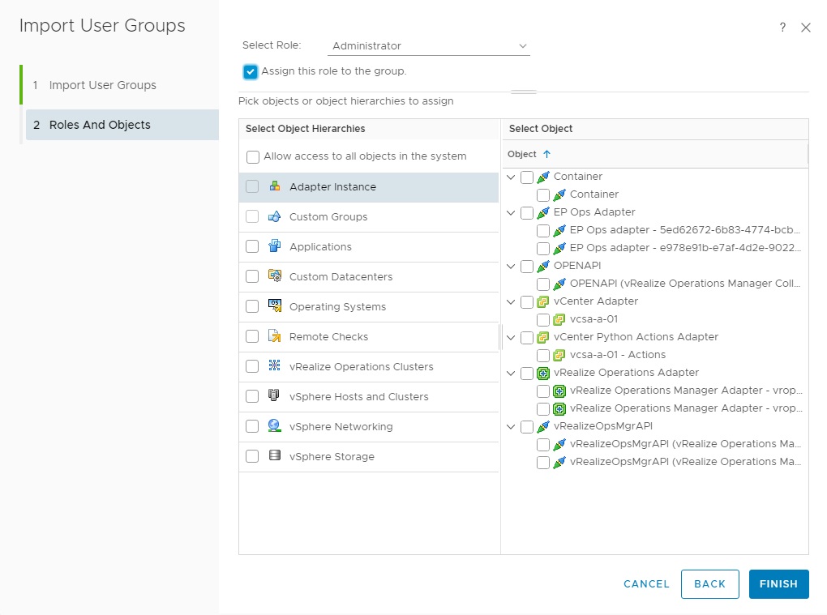The image size is (827, 615).
Task: Select the OPENAPI (vRealize Operations Manager Coll... item
Action: point(685,284)
